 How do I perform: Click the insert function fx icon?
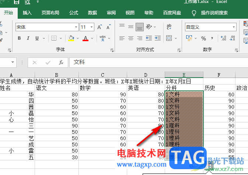[x=61, y=63]
